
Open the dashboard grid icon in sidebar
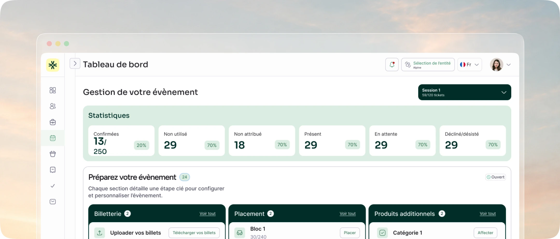coord(53,90)
